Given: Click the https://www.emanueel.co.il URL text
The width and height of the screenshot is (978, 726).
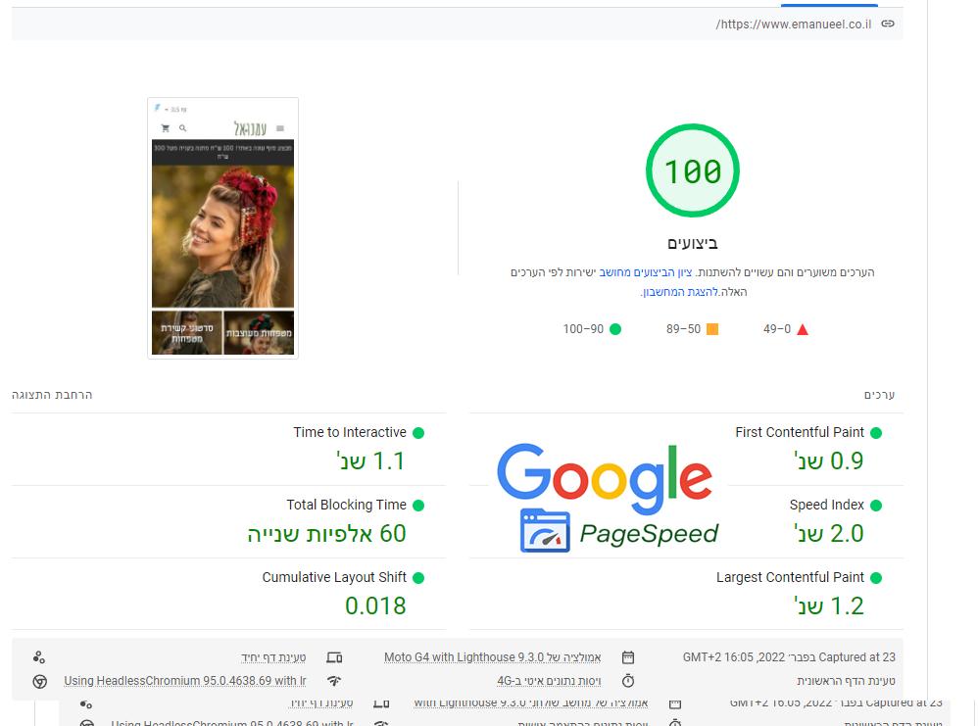Looking at the screenshot, I should tap(794, 24).
